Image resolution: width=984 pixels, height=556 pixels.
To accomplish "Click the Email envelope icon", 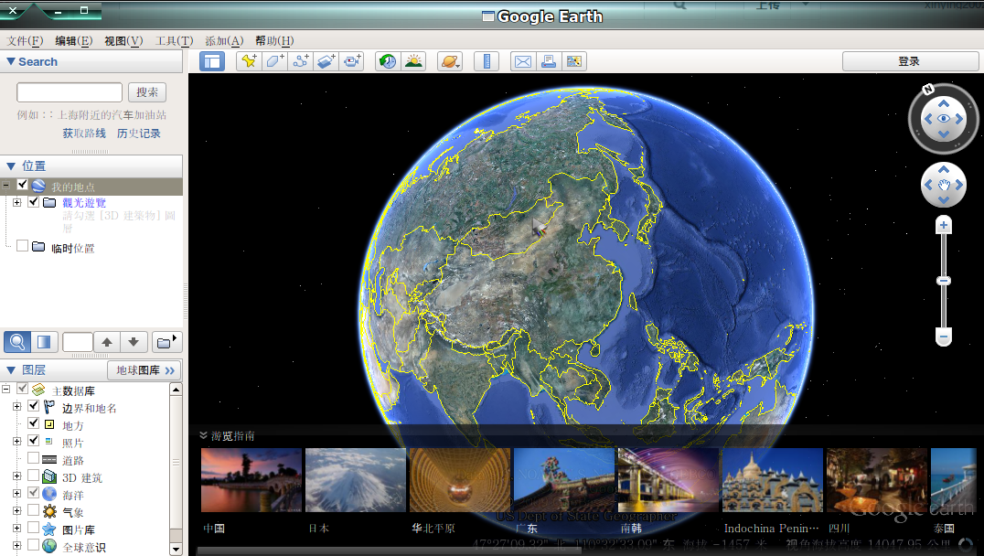I will click(x=523, y=61).
